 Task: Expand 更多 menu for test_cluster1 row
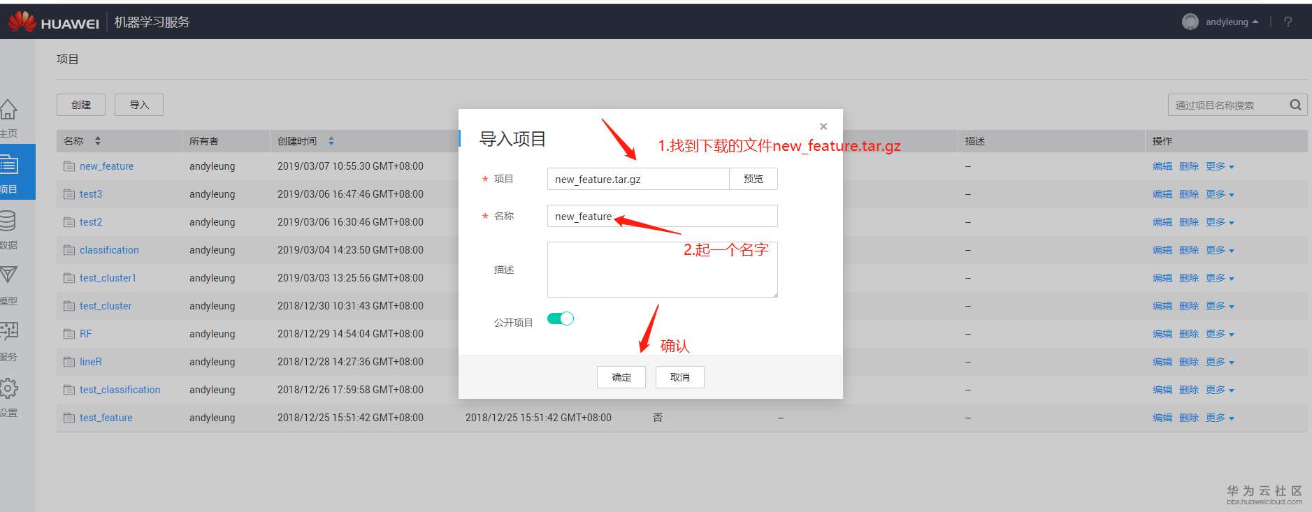coord(1220,278)
